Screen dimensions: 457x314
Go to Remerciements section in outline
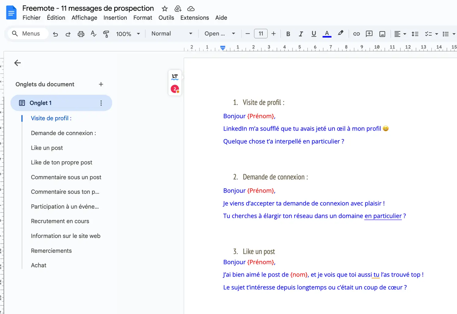[x=51, y=251]
